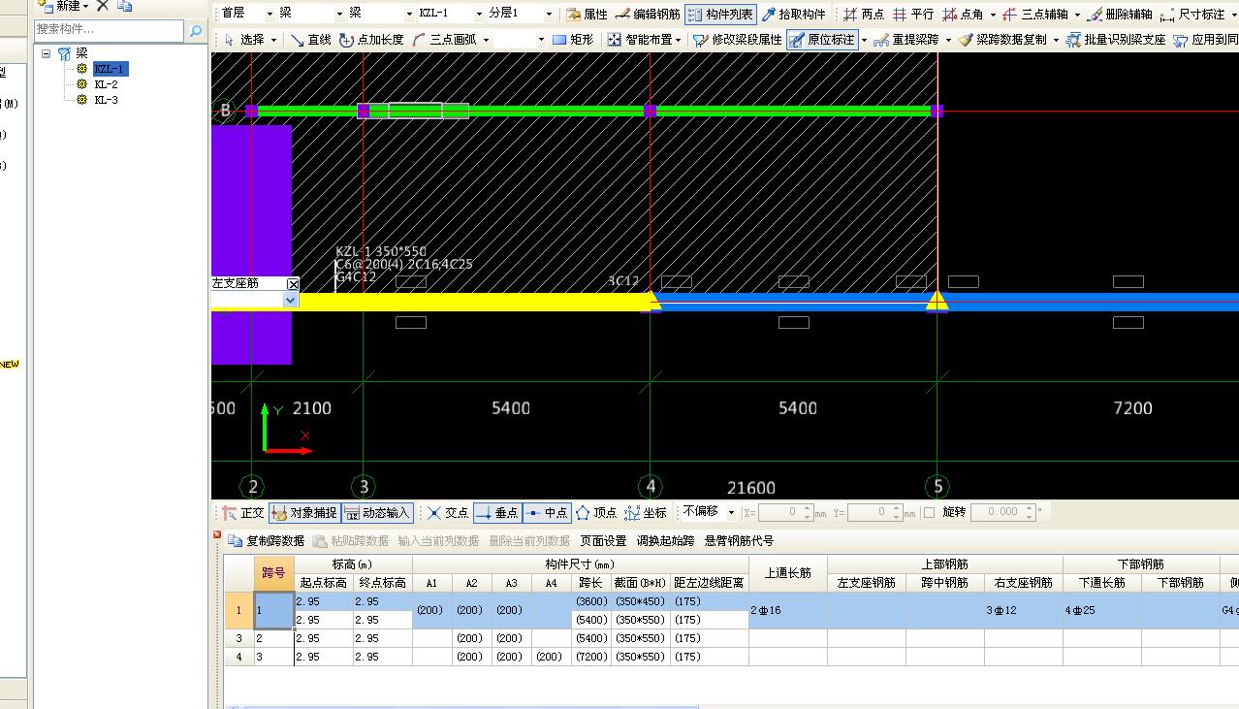Image resolution: width=1239 pixels, height=709 pixels.
Task: Click the 新建 (new) component button
Action: click(66, 6)
